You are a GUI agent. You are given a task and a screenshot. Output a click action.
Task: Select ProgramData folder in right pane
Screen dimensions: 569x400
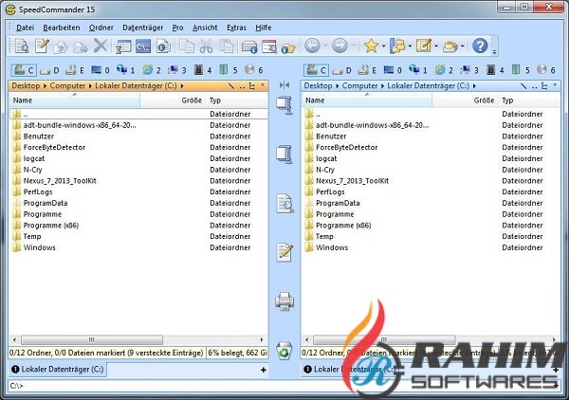coord(338,203)
